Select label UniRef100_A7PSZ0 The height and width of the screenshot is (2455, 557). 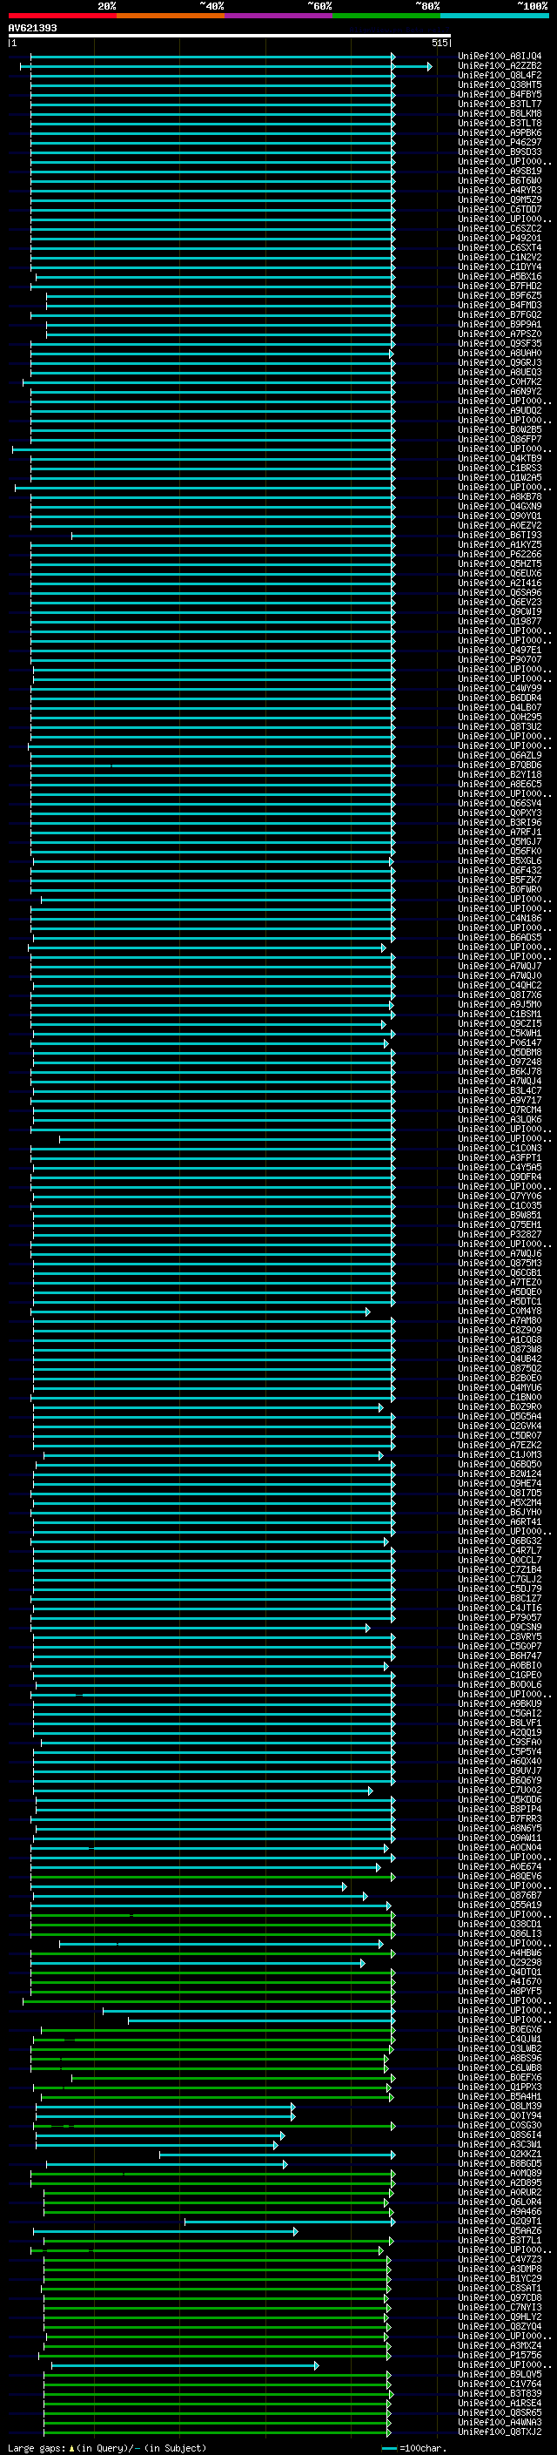point(500,334)
